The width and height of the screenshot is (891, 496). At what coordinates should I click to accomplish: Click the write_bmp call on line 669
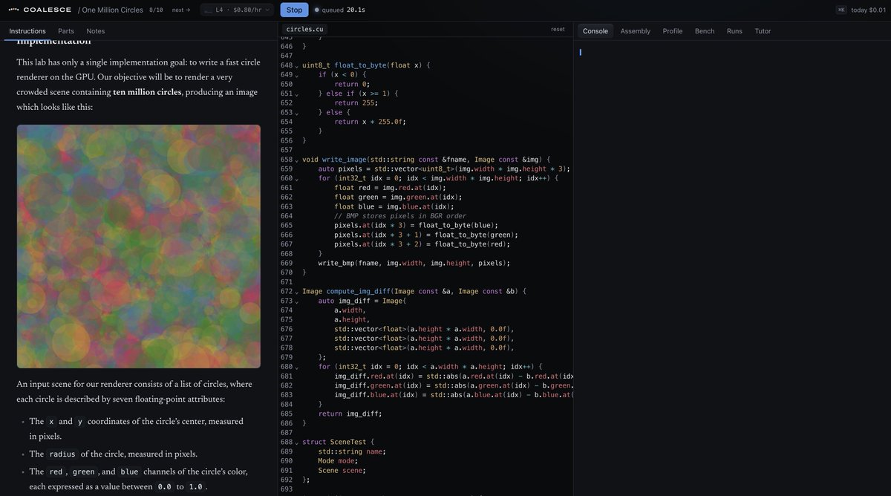point(414,263)
